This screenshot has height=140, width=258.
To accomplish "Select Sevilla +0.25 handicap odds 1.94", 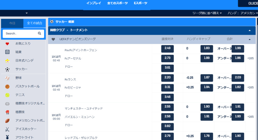I will [x=207, y=88].
